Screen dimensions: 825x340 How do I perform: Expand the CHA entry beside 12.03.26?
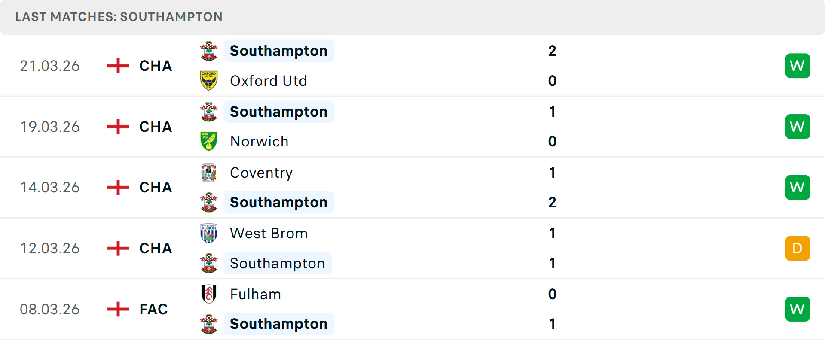pos(155,248)
